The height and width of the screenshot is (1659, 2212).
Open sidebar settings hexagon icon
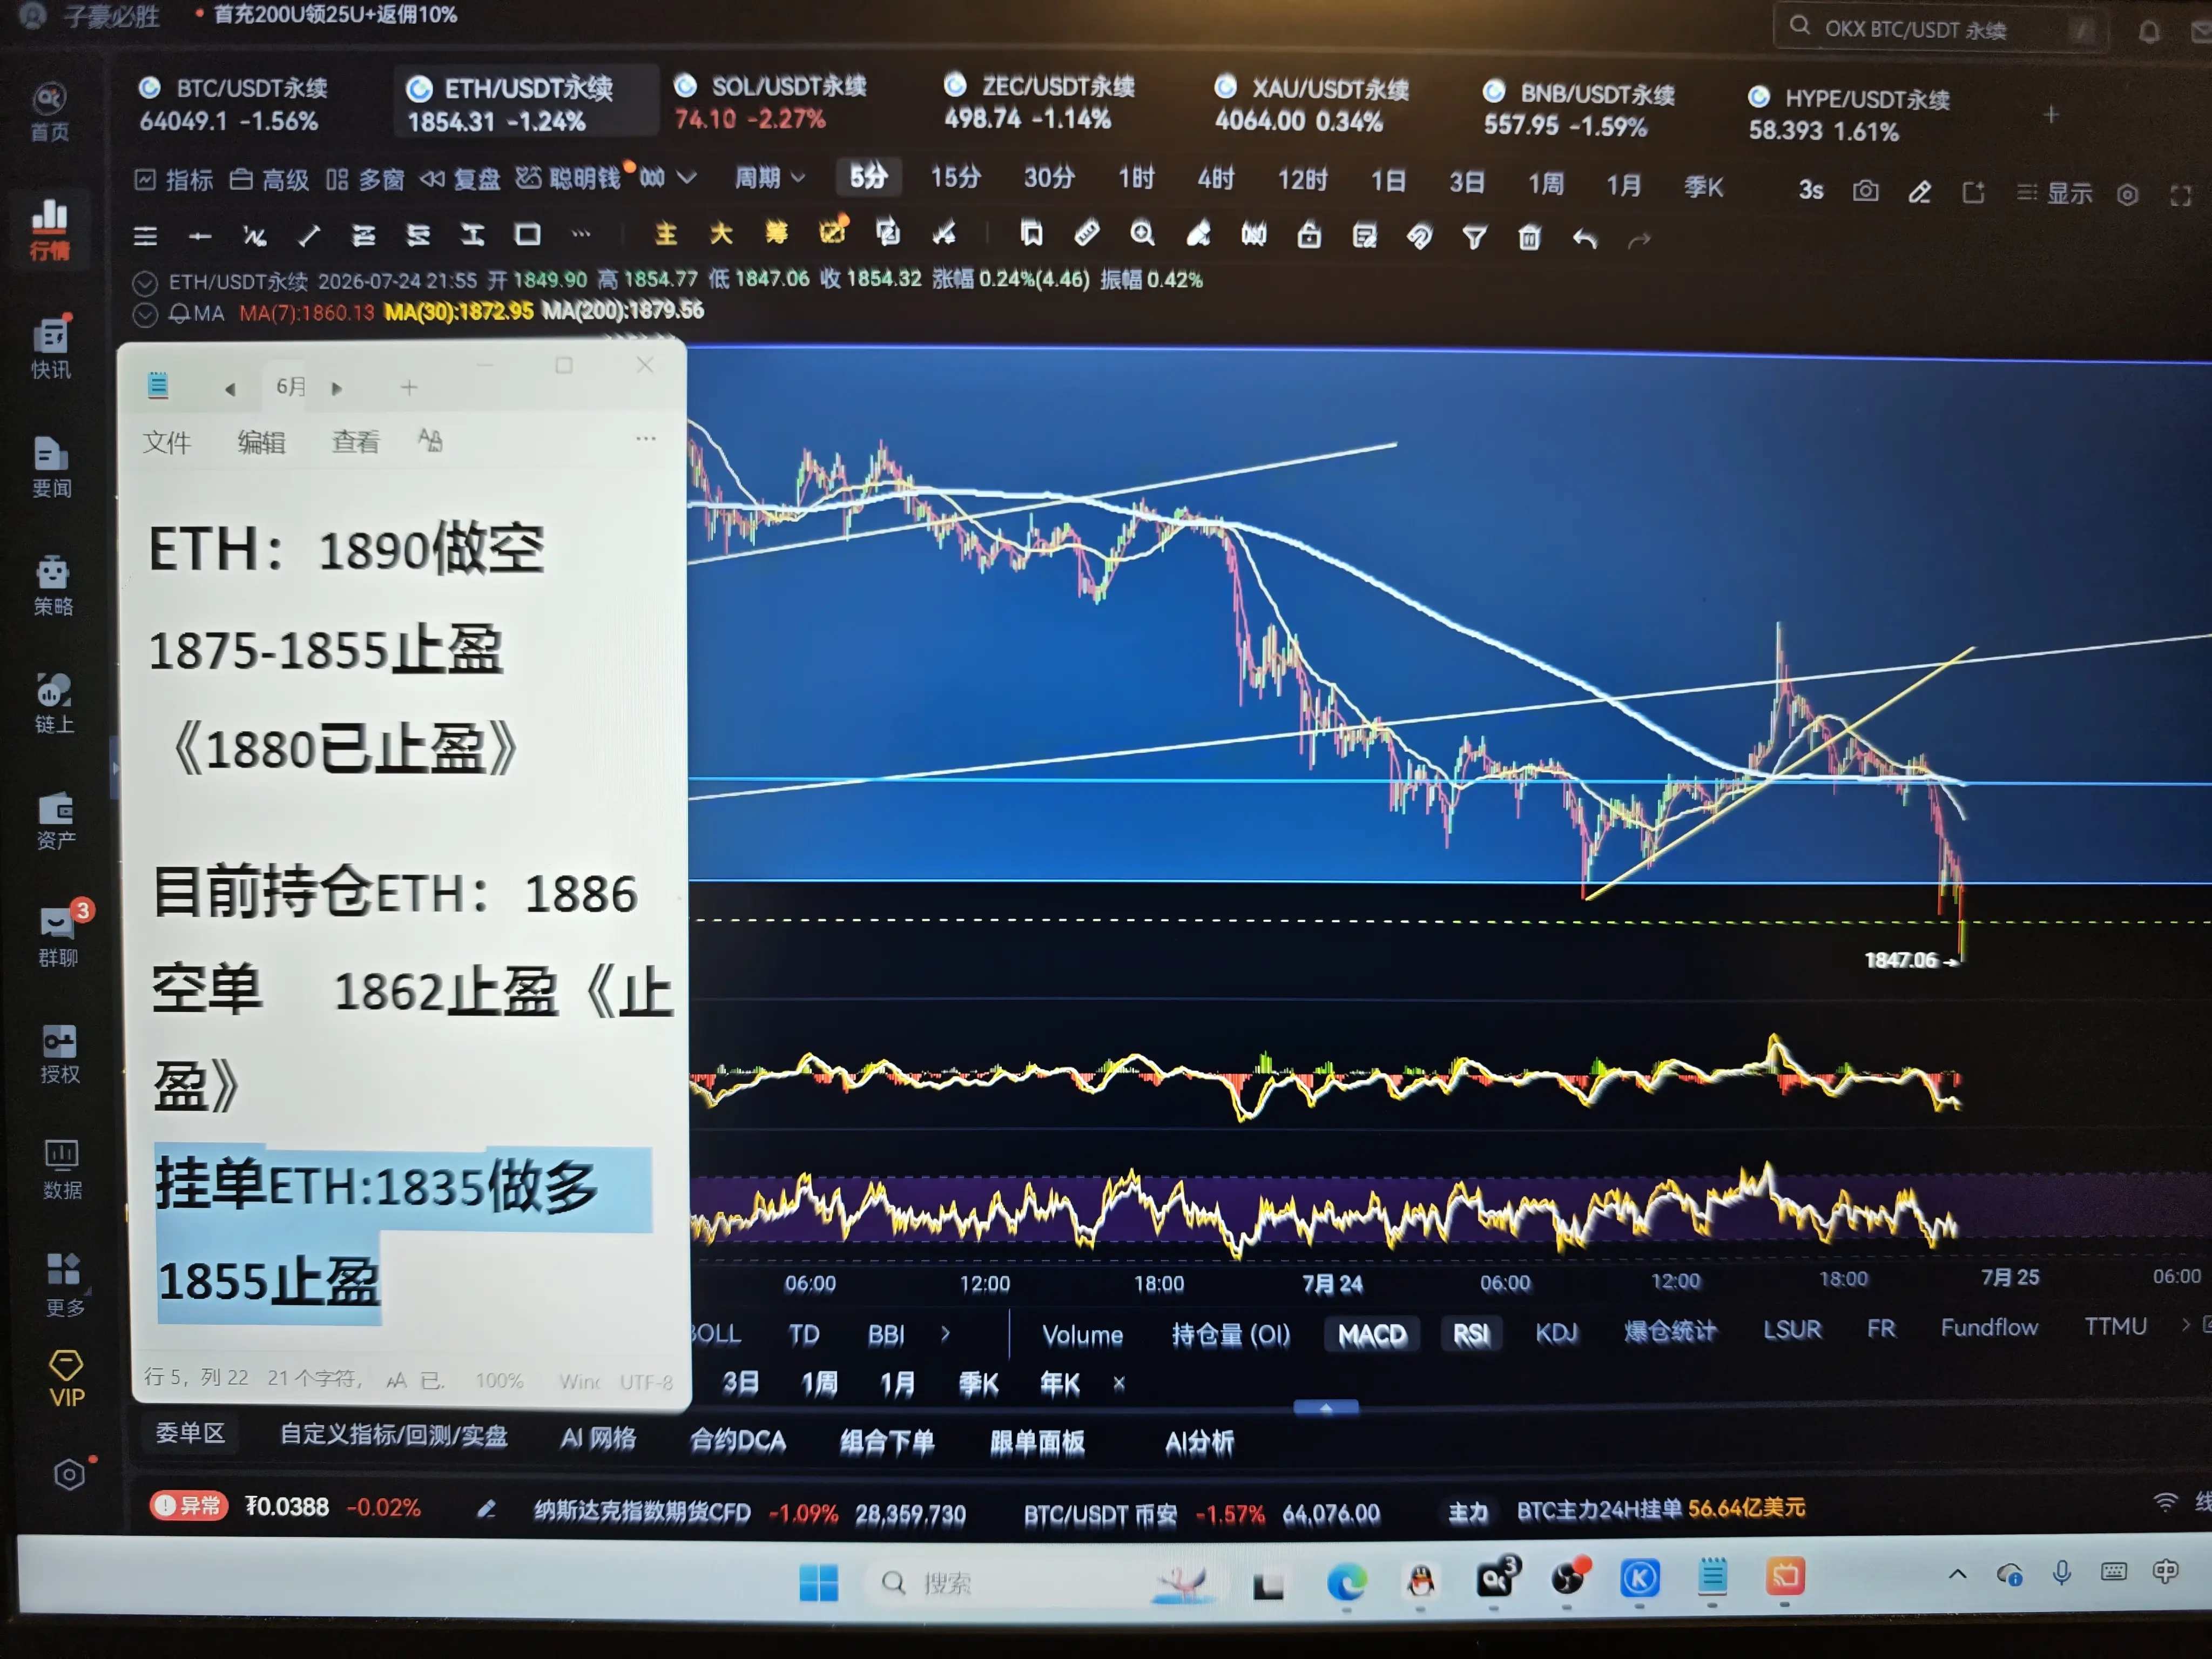[69, 1475]
